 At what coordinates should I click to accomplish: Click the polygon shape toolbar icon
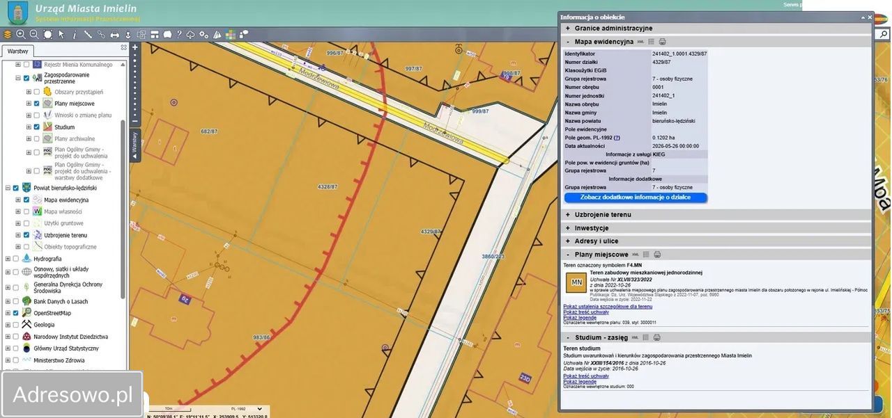click(x=167, y=34)
